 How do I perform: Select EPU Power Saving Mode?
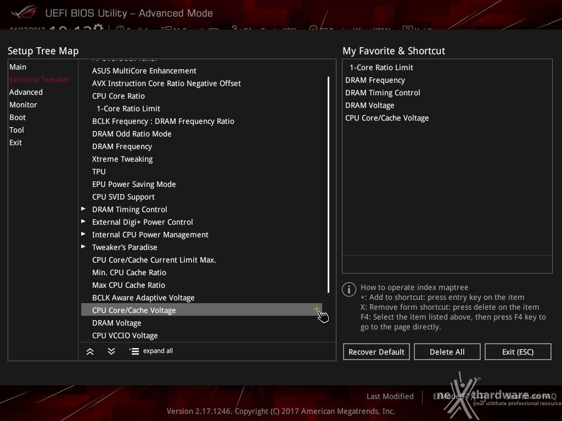pos(134,184)
